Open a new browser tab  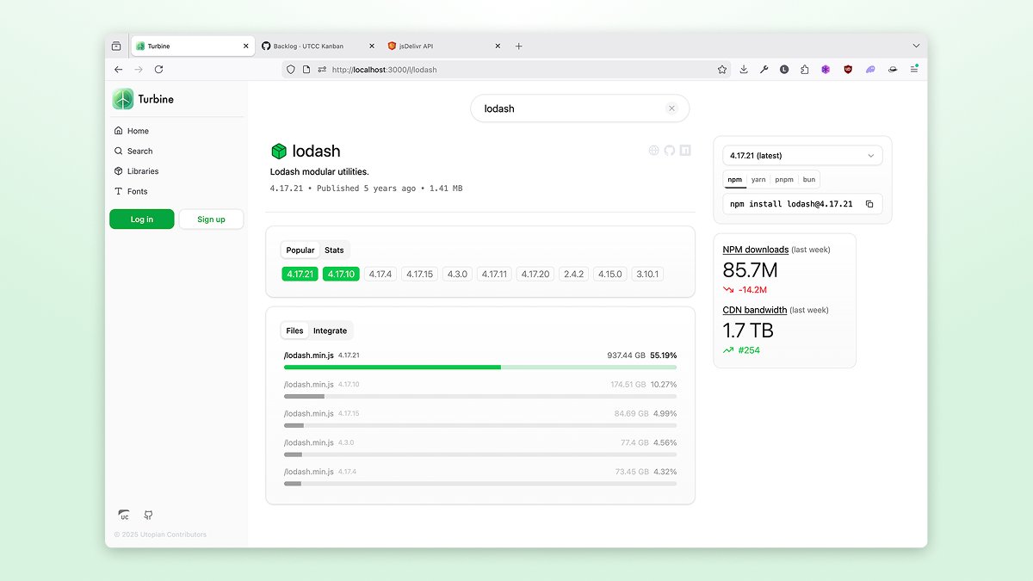519,46
